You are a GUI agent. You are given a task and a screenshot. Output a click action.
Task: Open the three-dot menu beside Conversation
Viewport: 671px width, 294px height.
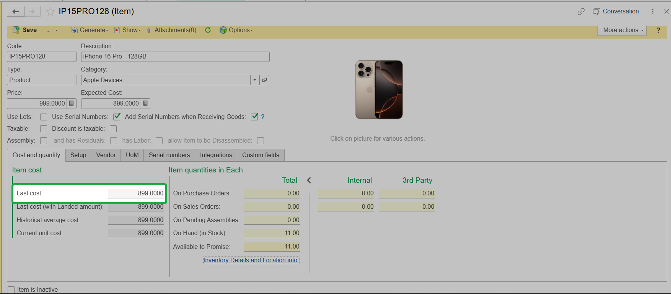(x=653, y=11)
